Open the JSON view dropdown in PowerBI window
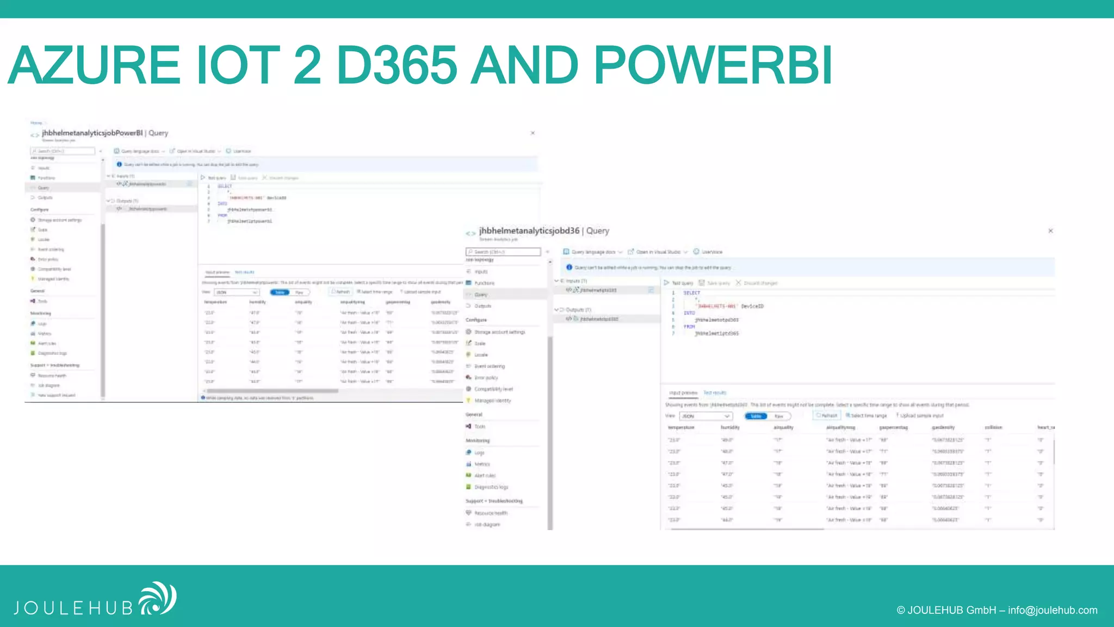This screenshot has width=1114, height=627. 236,292
